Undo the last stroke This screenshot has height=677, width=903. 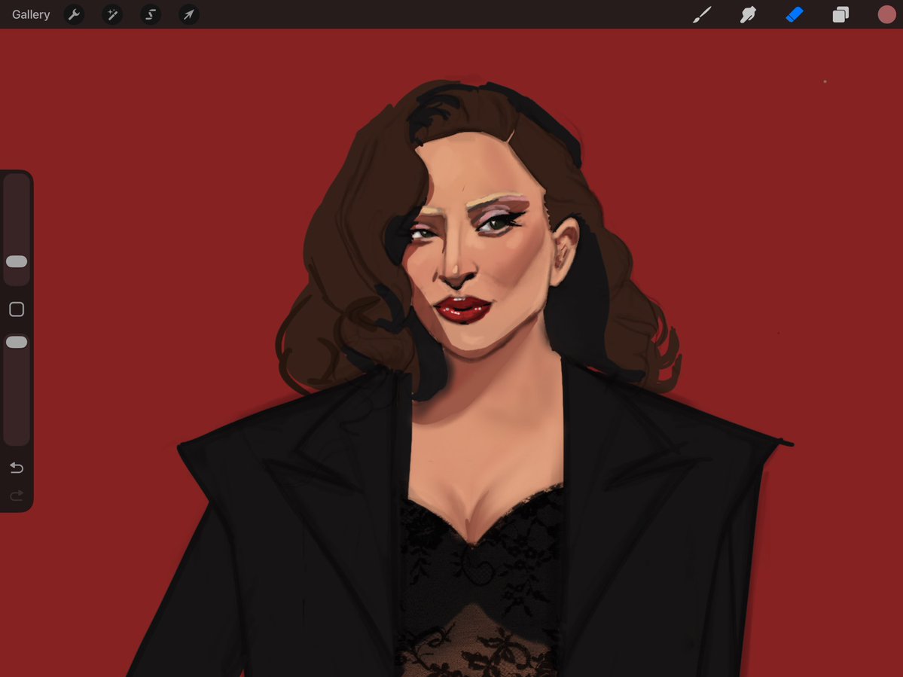click(x=17, y=468)
